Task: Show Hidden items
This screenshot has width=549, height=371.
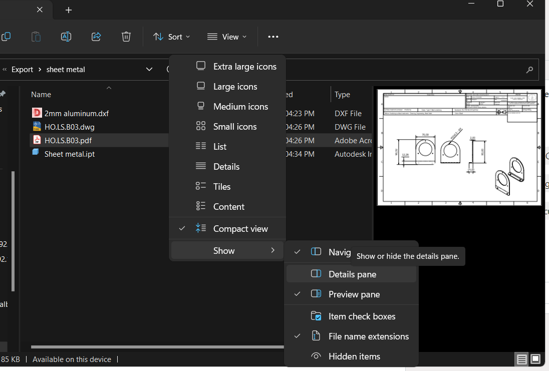Action: [353, 356]
